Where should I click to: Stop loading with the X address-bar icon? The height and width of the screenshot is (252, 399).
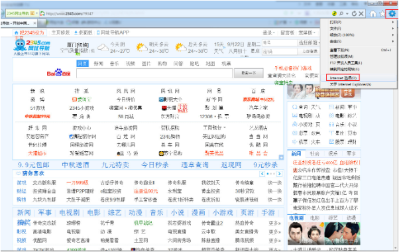tap(361, 13)
